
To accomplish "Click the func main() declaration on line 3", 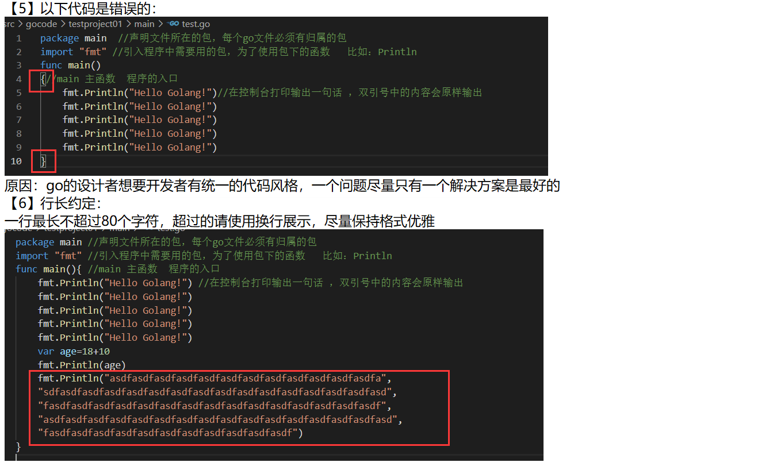I will 71,66.
